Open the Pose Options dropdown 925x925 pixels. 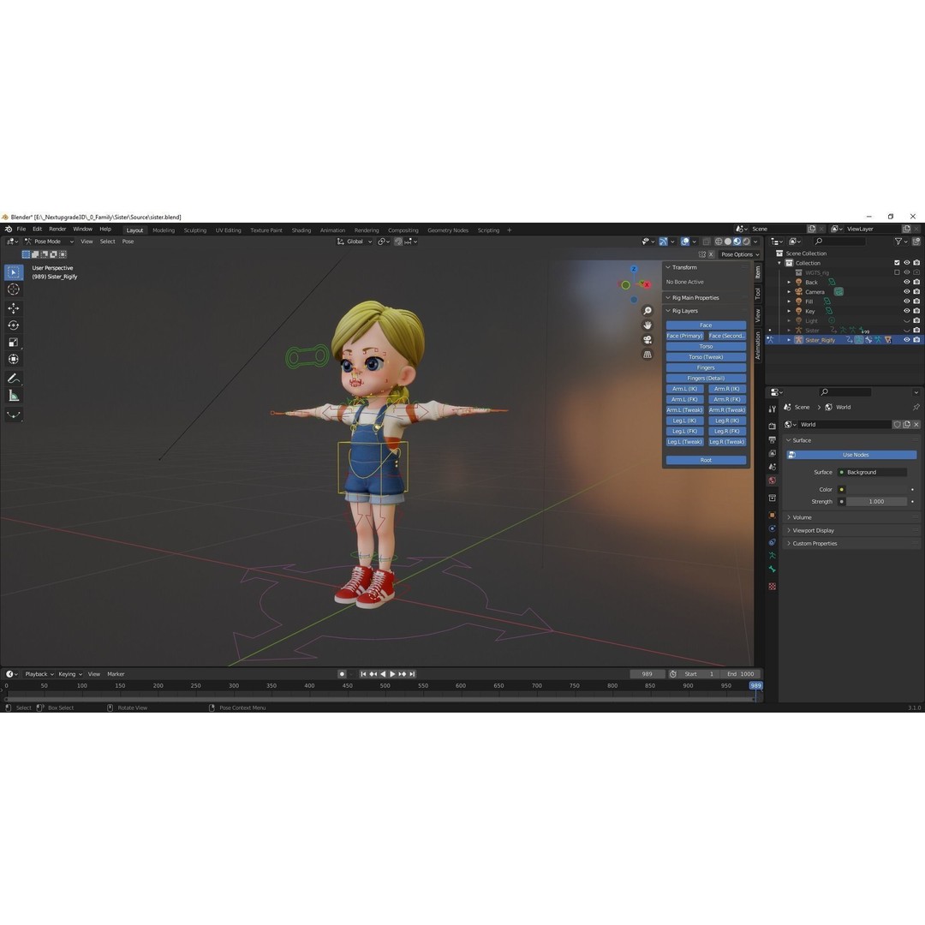[x=740, y=254]
